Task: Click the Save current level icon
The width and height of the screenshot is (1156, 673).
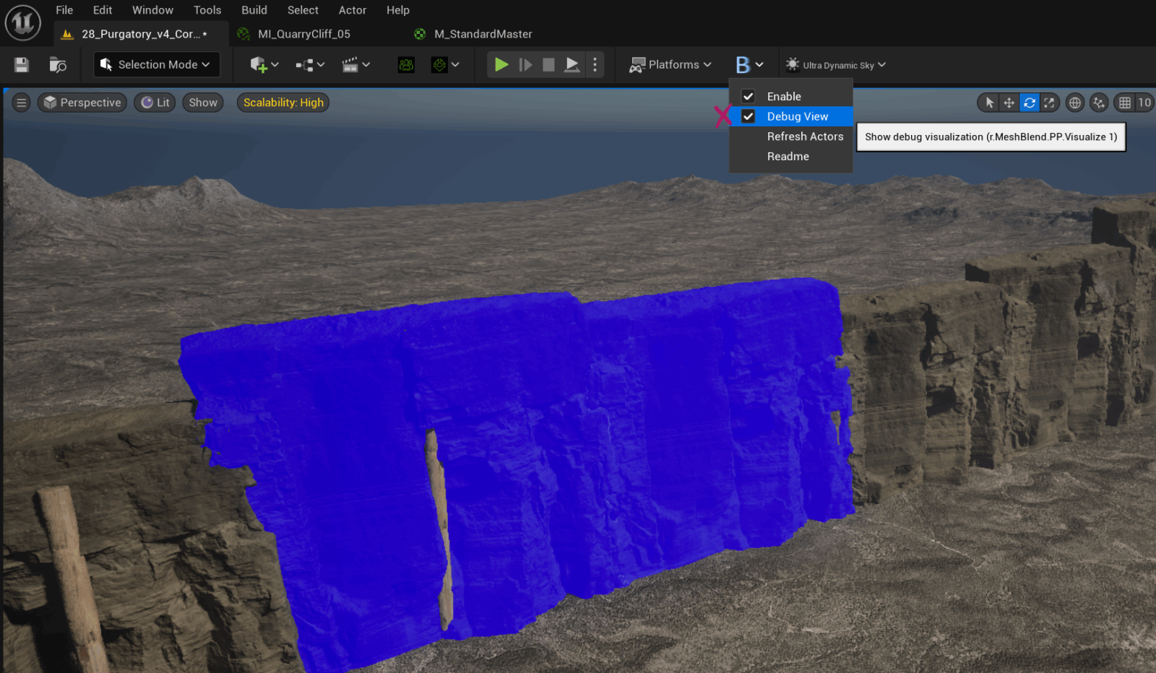Action: point(21,64)
